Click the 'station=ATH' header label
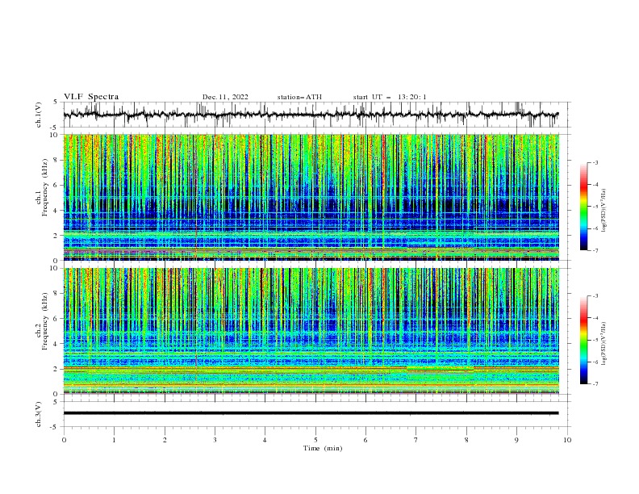This screenshot has width=639, height=494. point(299,97)
